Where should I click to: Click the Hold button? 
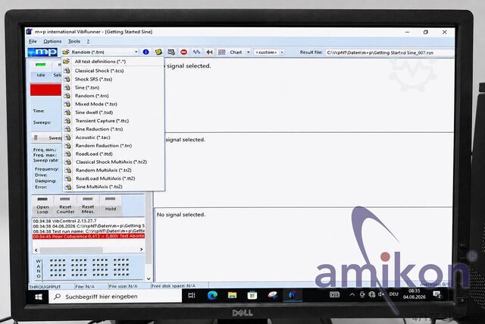111,206
